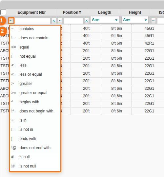This screenshot has height=177, width=164.
Task: Click the Position filter text field
Action: click(73, 21)
